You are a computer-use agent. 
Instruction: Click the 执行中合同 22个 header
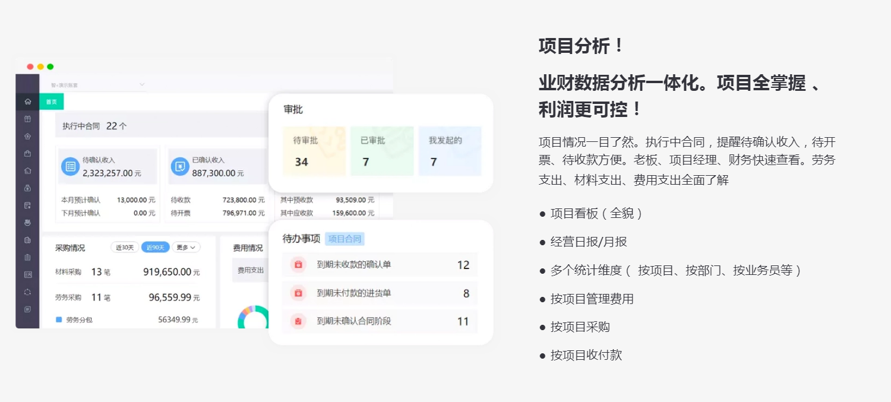(94, 126)
